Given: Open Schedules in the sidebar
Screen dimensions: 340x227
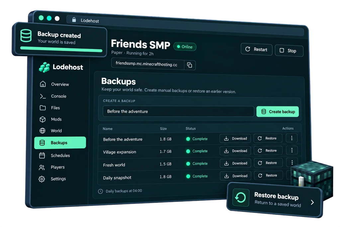Looking at the screenshot, I should [x=60, y=155].
